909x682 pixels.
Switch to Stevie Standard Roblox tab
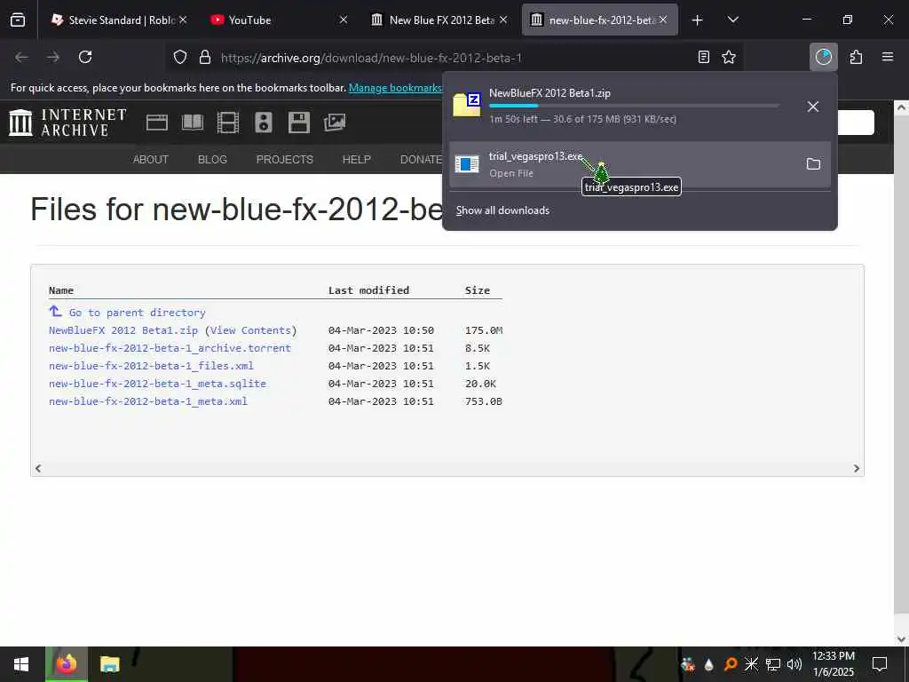point(120,20)
